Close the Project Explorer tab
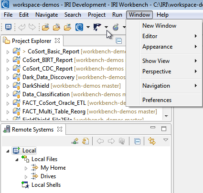Viewport: 203px width, 193px height. [57, 41]
